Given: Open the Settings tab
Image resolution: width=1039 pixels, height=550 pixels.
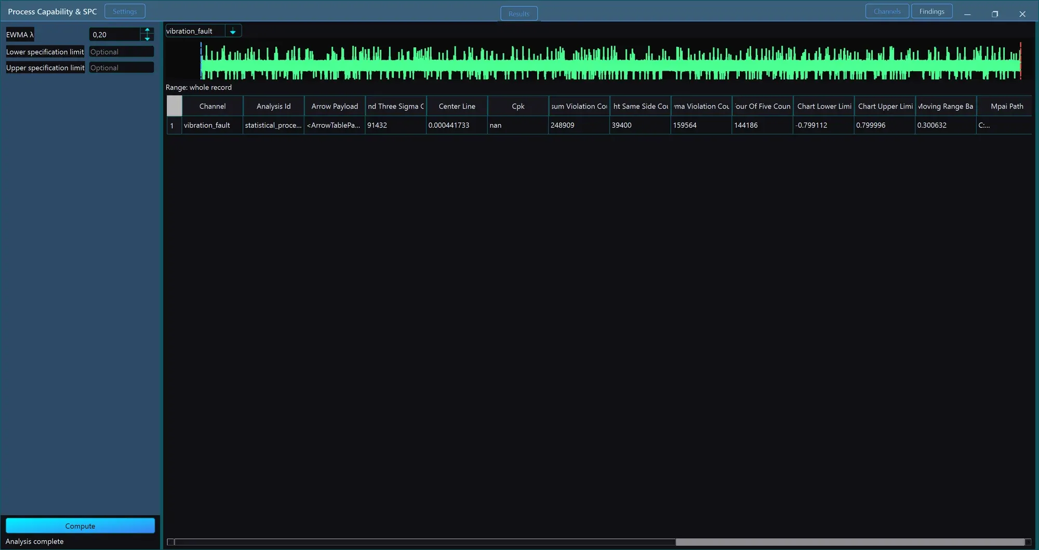Looking at the screenshot, I should click(125, 11).
